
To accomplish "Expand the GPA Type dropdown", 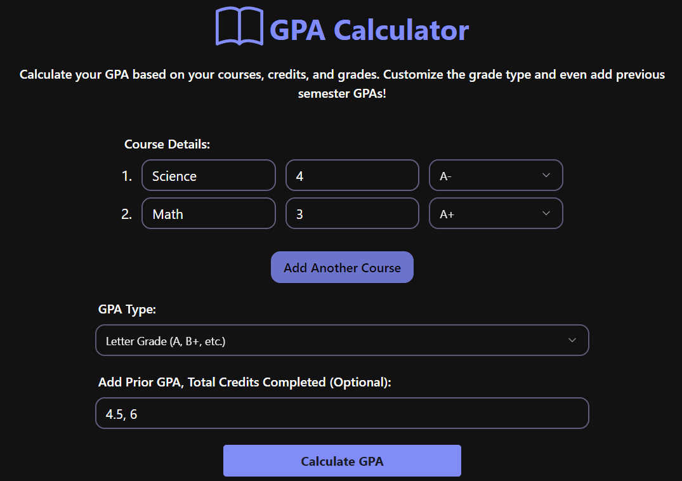I will point(342,340).
